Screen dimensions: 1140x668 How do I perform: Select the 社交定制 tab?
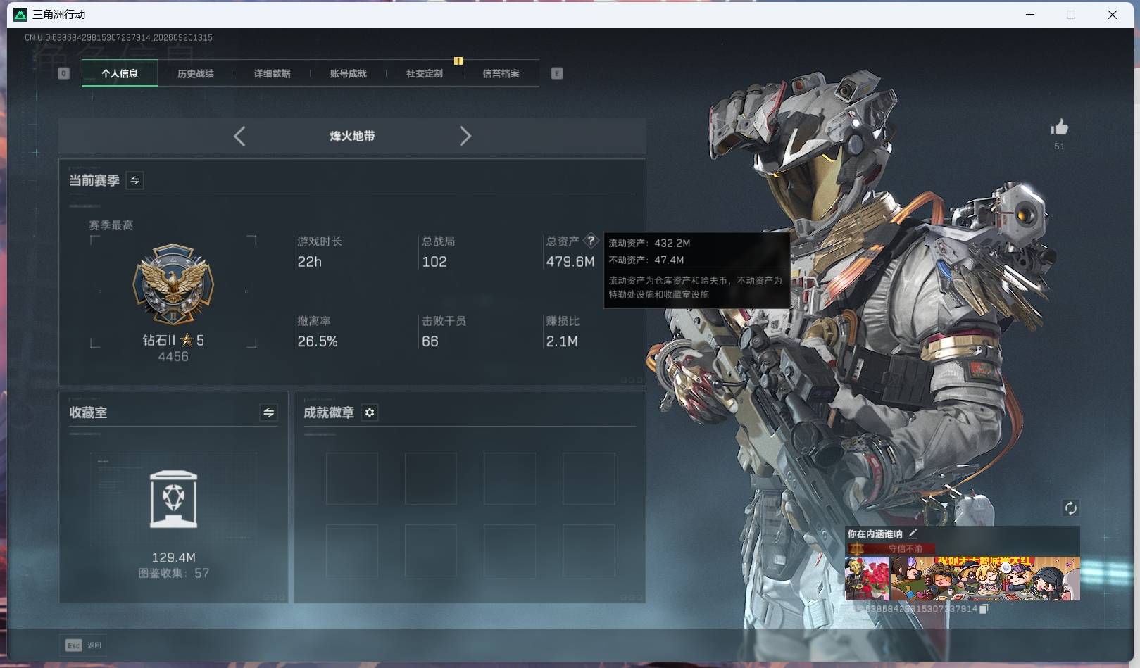[425, 73]
